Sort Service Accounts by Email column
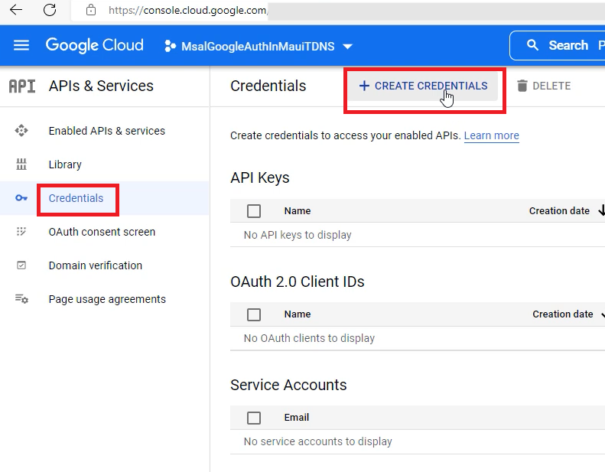The image size is (605, 472). 297,417
